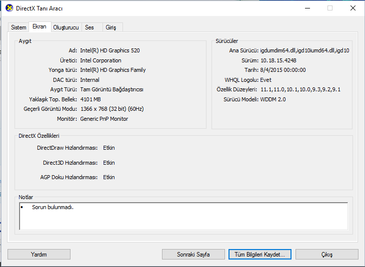
Task: Click the 'Ana Sürücü:' label
Action: tap(243, 50)
